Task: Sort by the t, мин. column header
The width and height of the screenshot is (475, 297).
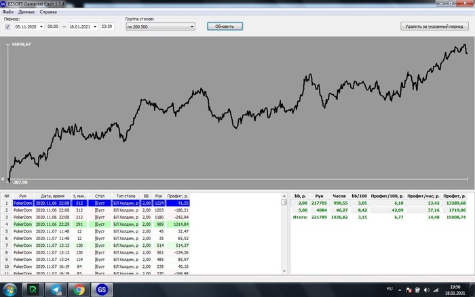Action: pos(79,196)
